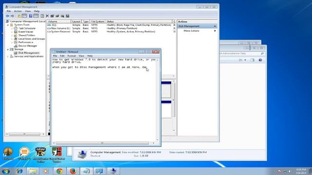Click the last icon in Computer Management toolbar
Image resolution: width=312 pixels, height=175 pixels.
[x=68, y=16]
